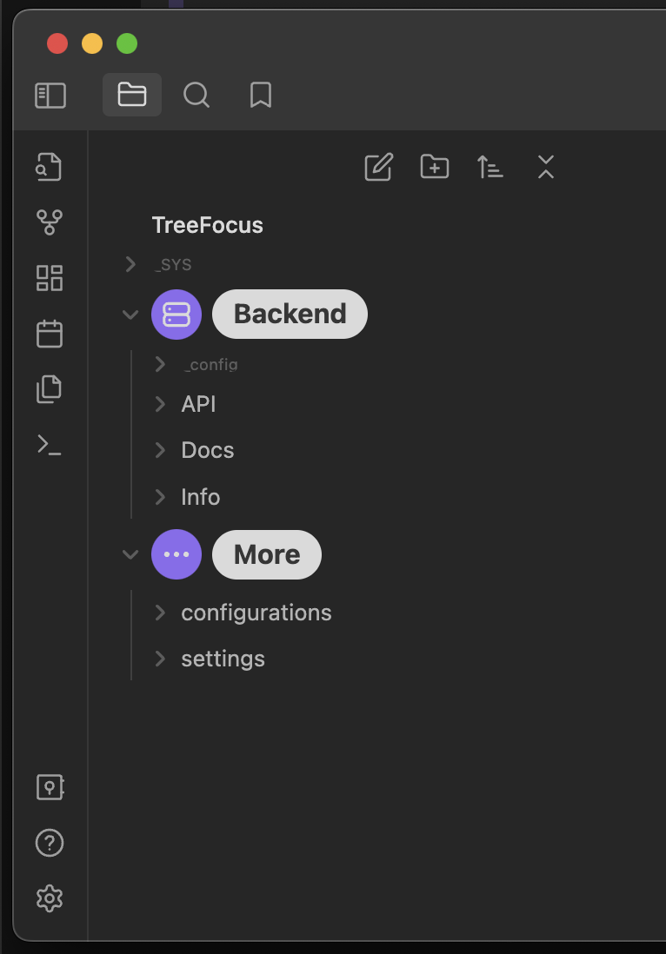Expand the _SYS folder
This screenshot has width=666, height=954.
130,264
